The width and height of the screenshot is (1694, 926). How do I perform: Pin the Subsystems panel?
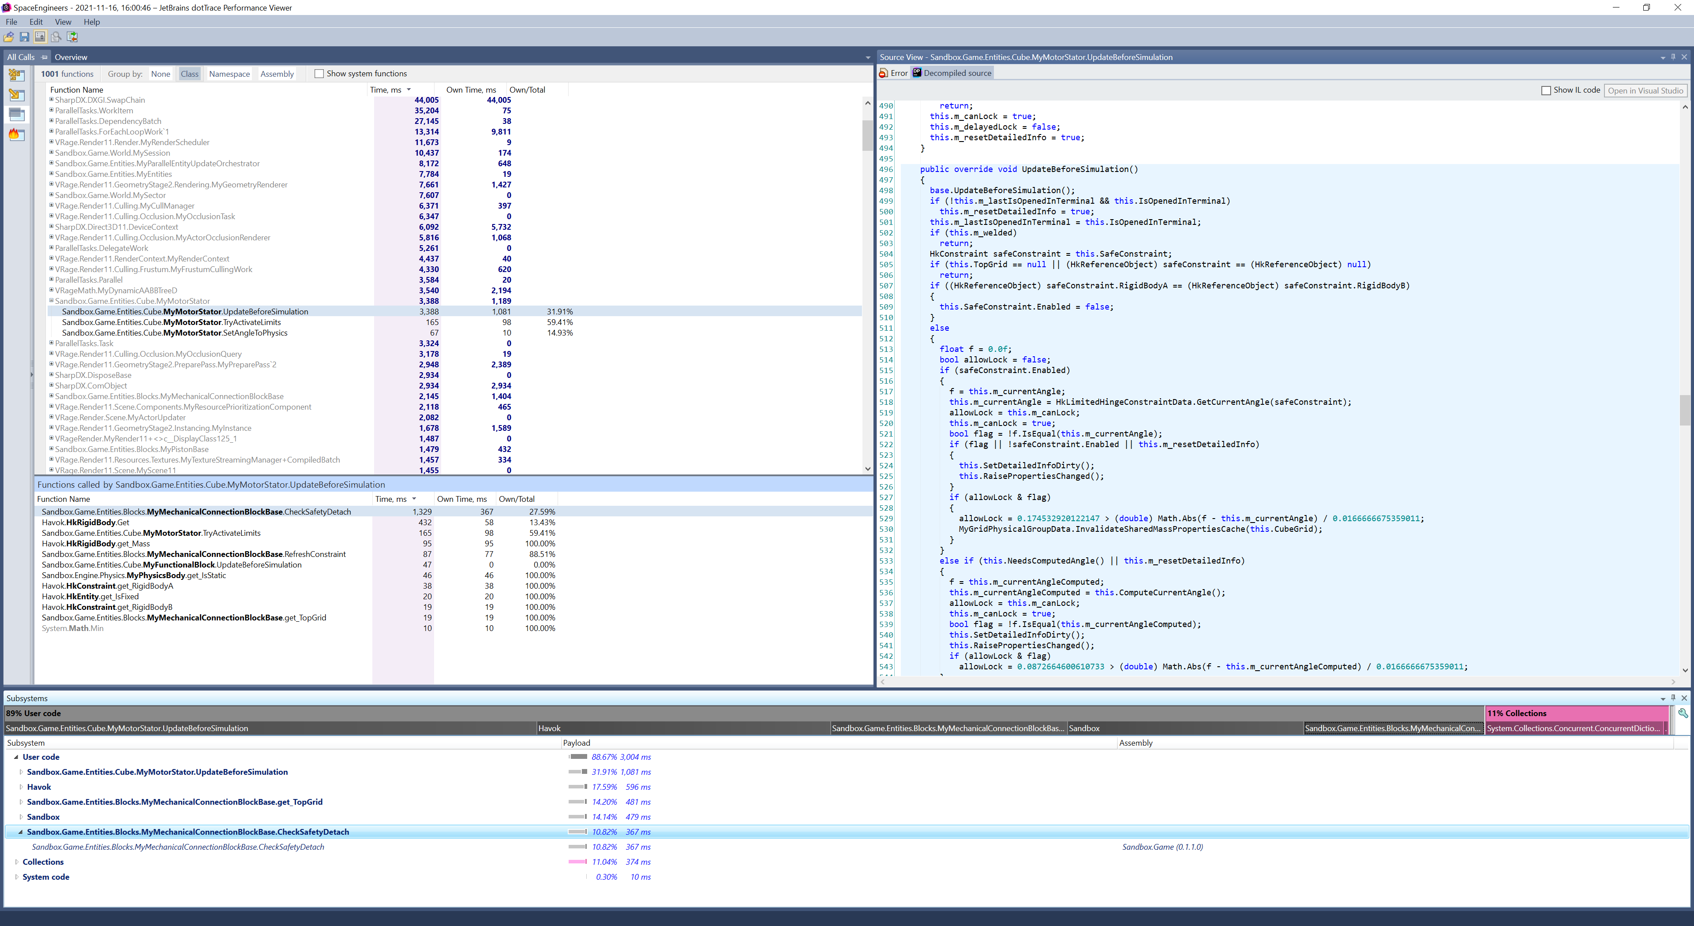point(1673,698)
